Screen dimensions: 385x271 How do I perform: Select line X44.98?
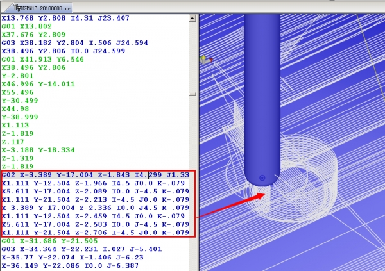(x=15, y=109)
